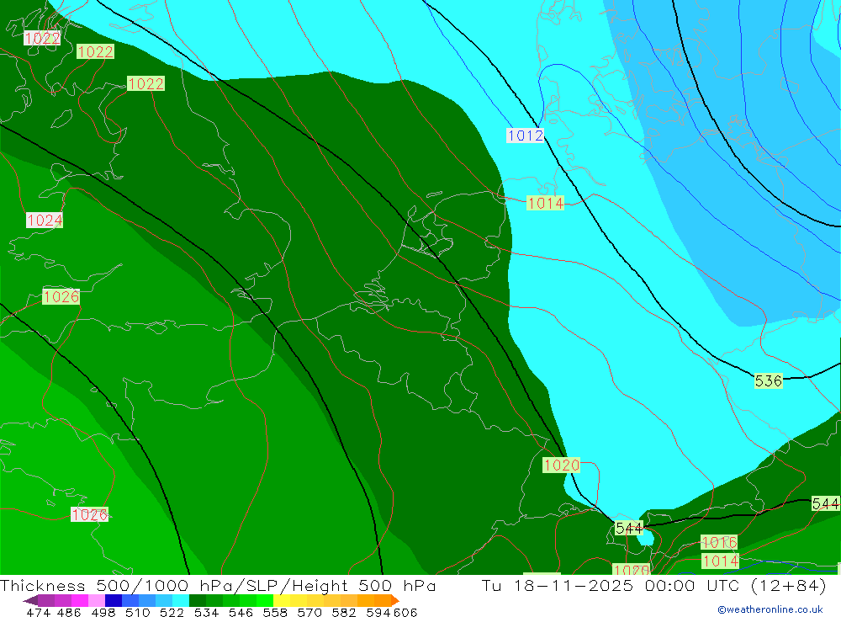Click the 536 height contour label
This screenshot has height=617, width=841.
768,380
